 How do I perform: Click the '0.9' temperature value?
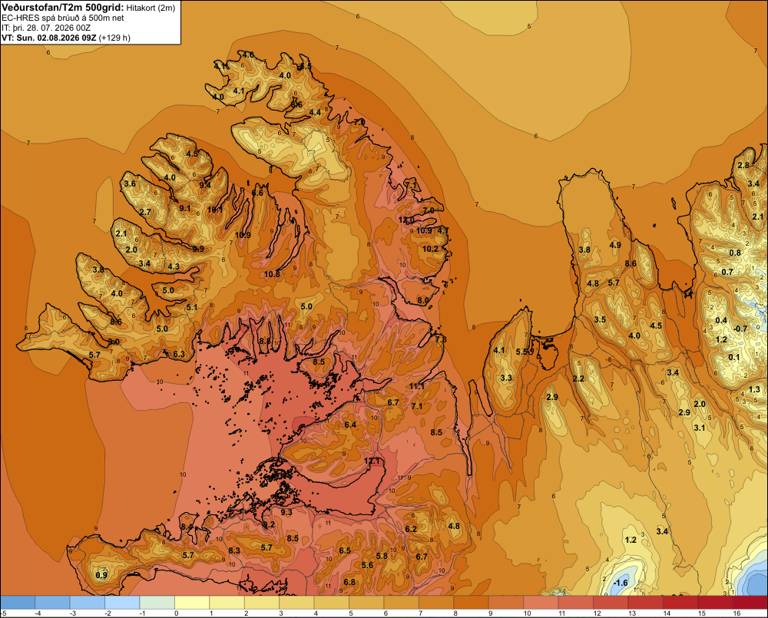tap(101, 575)
